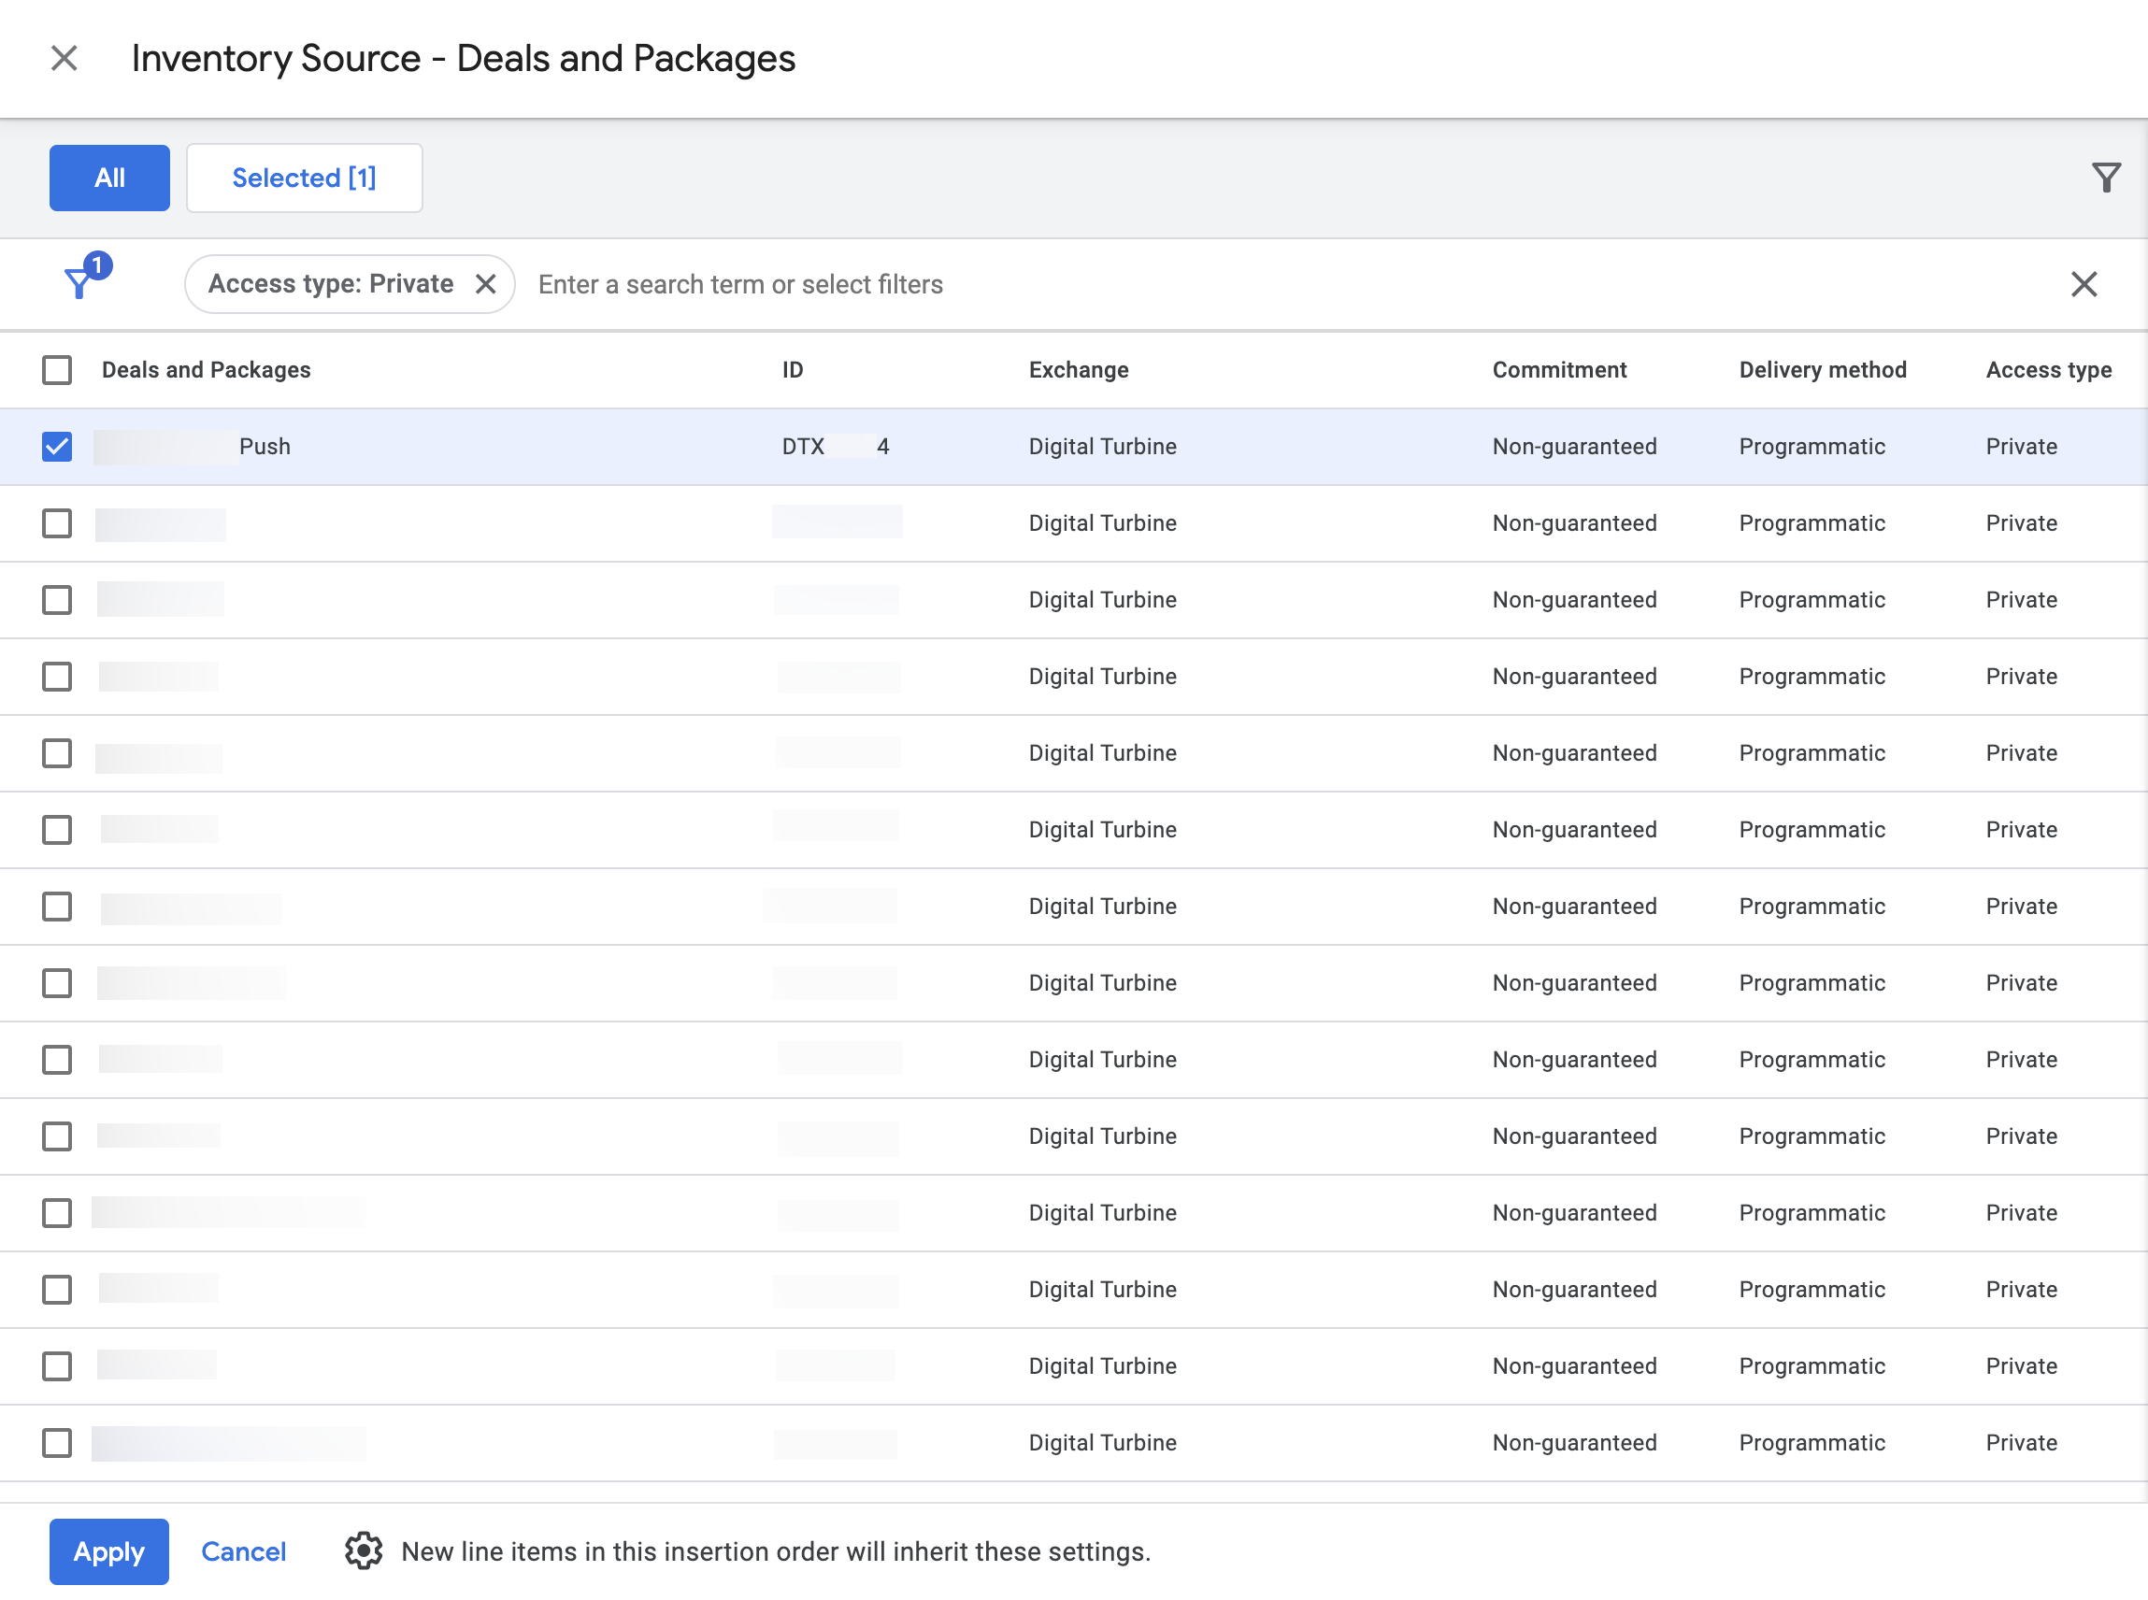Sort by the Exchange column header
The image size is (2148, 1600).
pyautogui.click(x=1078, y=370)
